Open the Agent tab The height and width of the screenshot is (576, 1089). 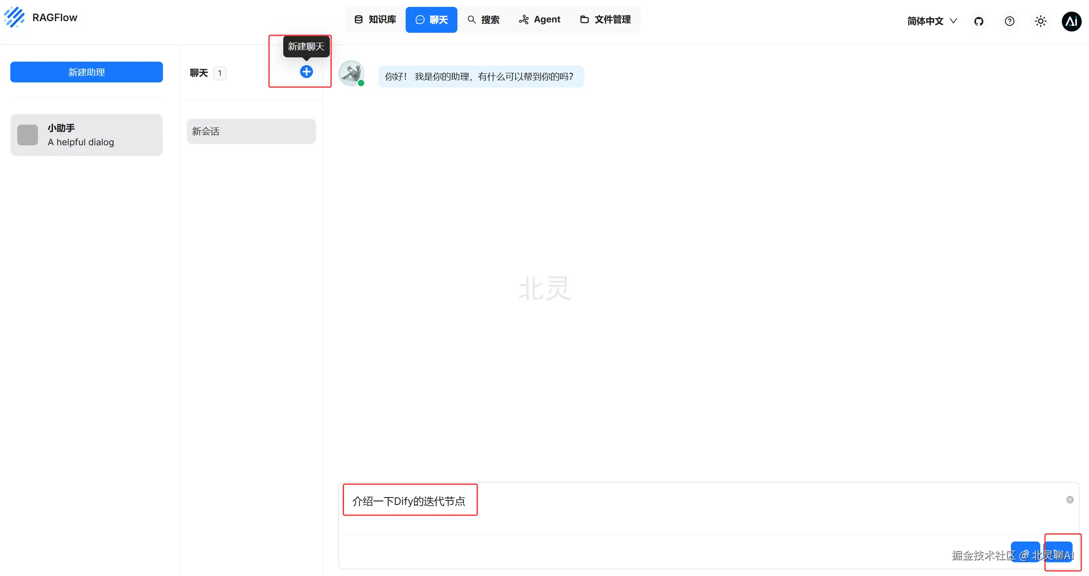(539, 19)
